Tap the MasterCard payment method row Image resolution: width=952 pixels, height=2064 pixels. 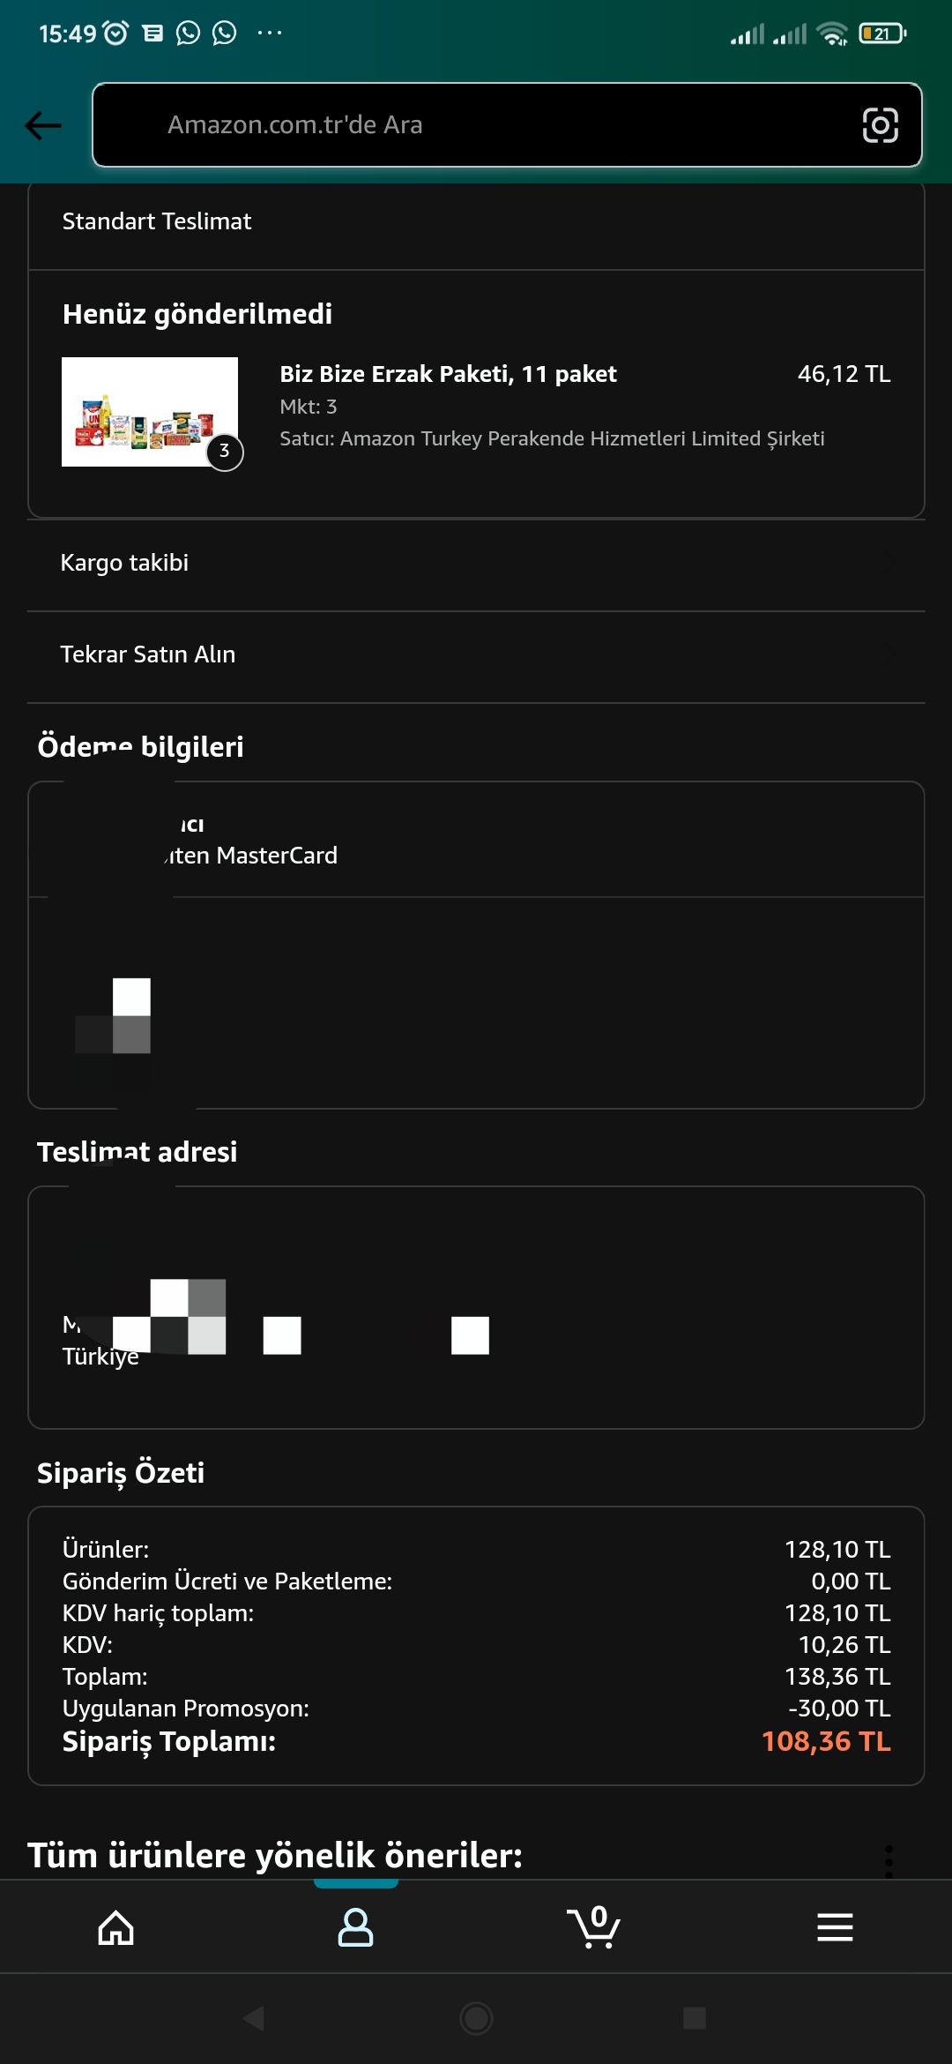click(x=476, y=840)
